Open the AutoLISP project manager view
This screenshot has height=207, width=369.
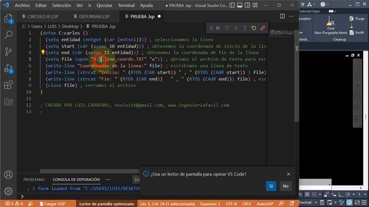[x=8, y=102]
